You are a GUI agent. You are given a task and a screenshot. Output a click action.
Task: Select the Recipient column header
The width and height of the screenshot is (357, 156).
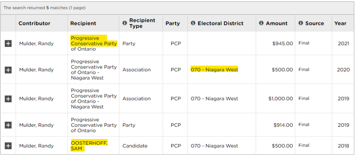[x=83, y=23]
